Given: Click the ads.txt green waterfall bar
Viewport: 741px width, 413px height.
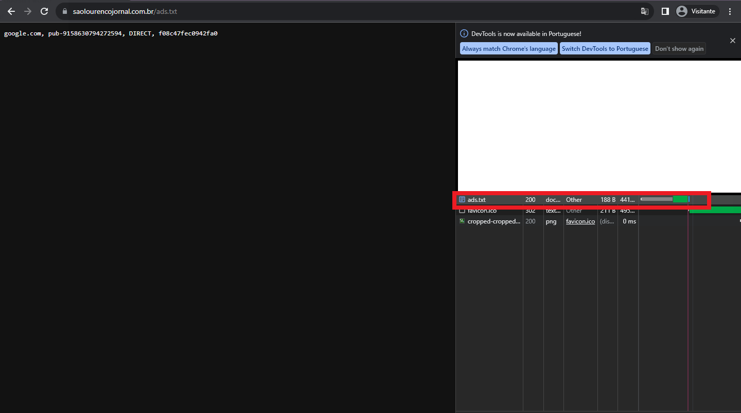Looking at the screenshot, I should [x=680, y=199].
